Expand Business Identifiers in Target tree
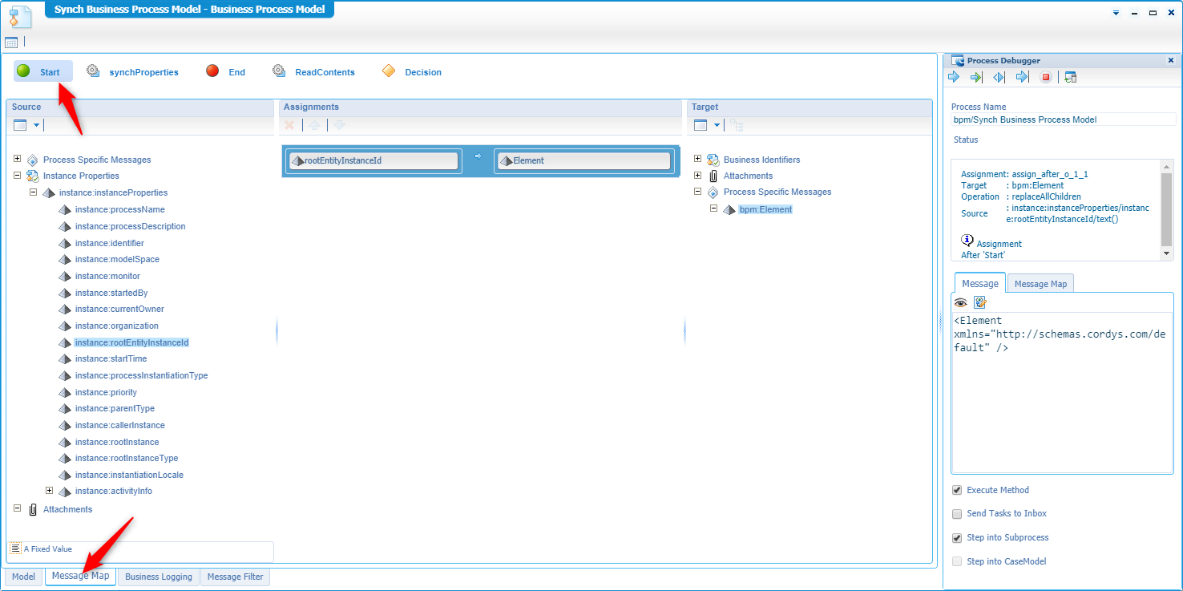1183x591 pixels. click(698, 159)
